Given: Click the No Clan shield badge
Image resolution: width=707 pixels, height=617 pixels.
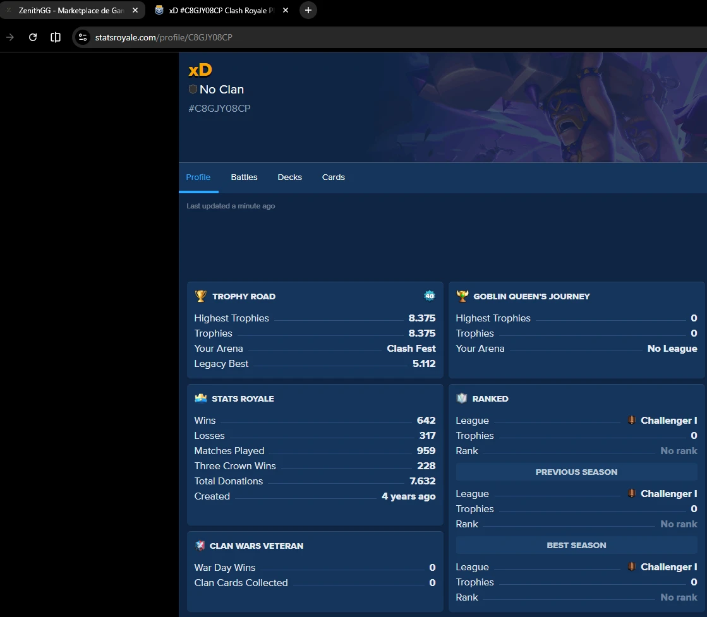Looking at the screenshot, I should (193, 90).
